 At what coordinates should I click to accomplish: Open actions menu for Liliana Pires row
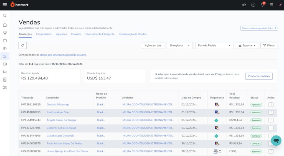coord(271,151)
